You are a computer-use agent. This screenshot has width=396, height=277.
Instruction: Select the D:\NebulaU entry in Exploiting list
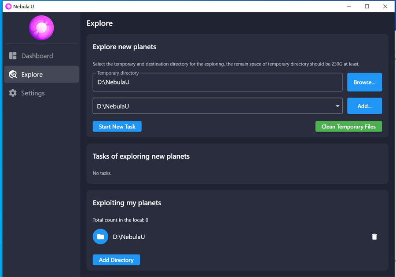[x=129, y=237]
